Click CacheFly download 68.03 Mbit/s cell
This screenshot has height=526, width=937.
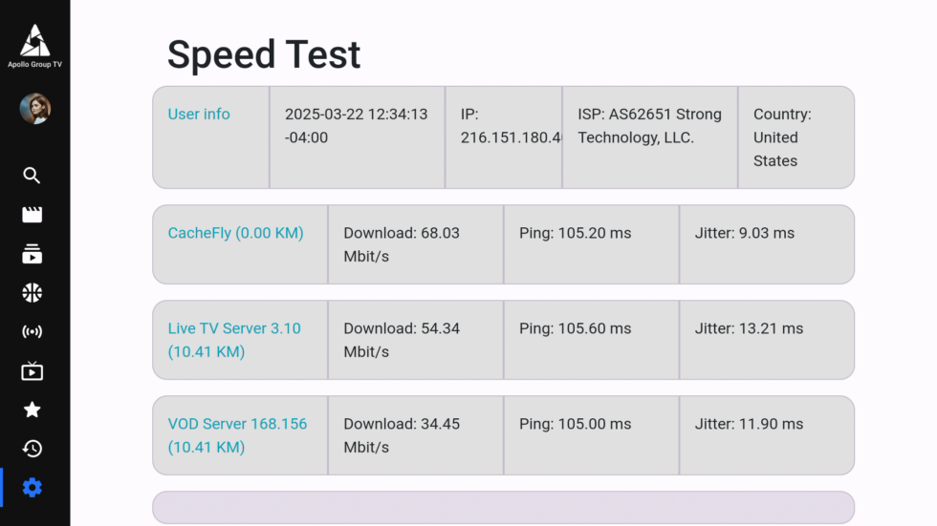coord(415,244)
